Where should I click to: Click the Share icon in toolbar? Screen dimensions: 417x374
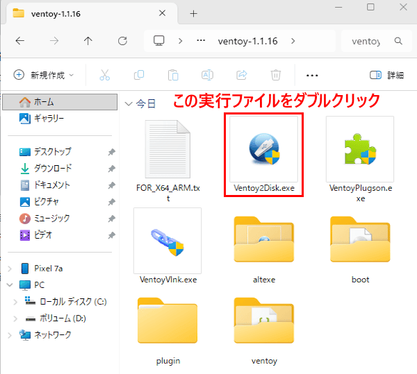pyautogui.click(x=241, y=75)
